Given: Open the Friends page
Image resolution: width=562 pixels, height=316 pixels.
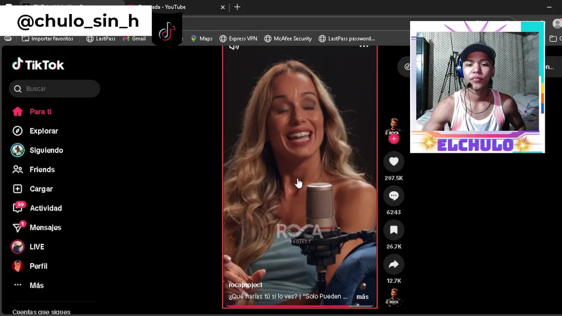Looking at the screenshot, I should [x=42, y=169].
